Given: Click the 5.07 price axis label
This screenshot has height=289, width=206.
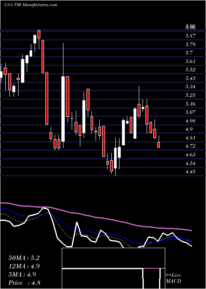Looking at the screenshot, I should click(190, 112).
